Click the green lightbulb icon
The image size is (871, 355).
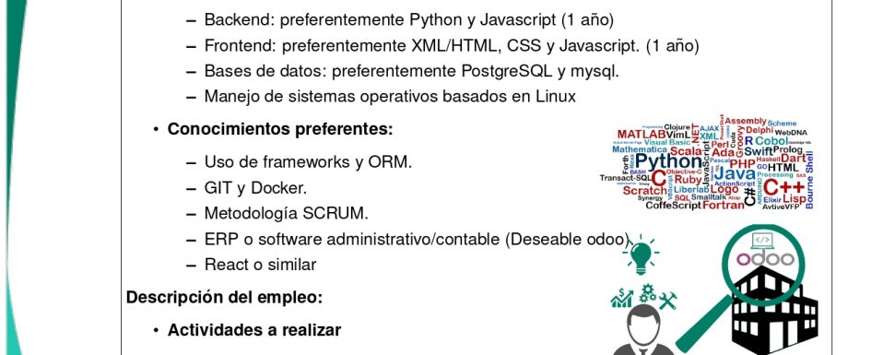click(x=641, y=254)
